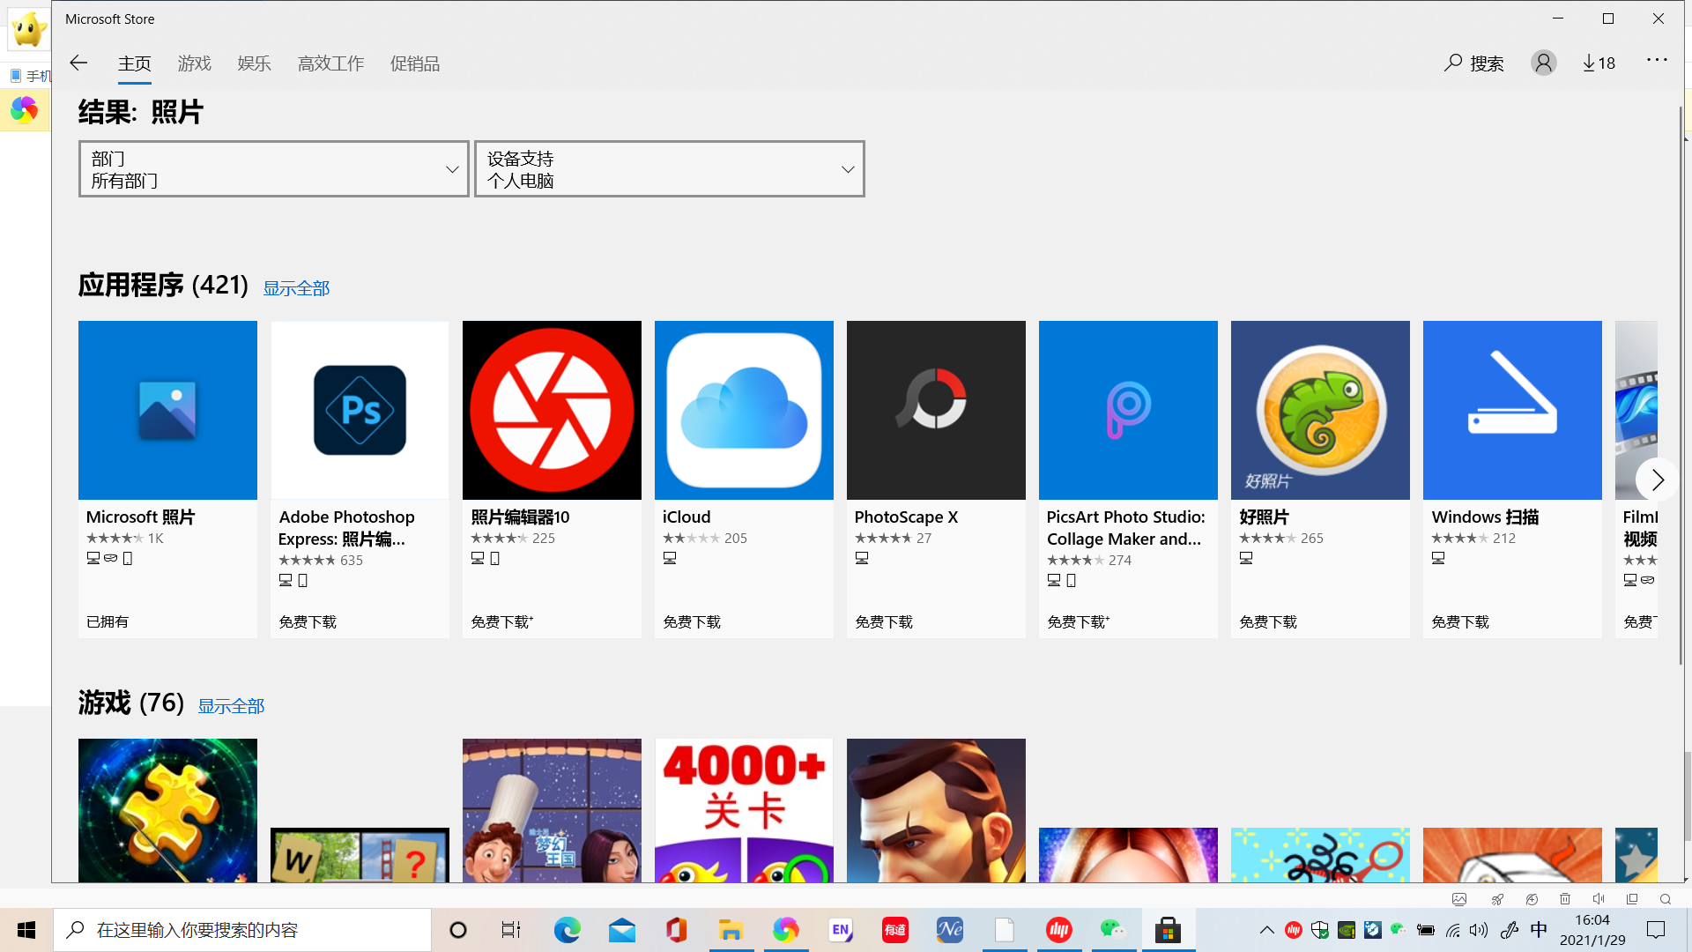Viewport: 1692px width, 952px height.
Task: Open Microsoft Store taskbar icon
Action: 1168,930
